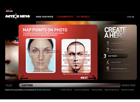140x102 pixels.
Task: Click the © 2007 Verizon text
Action: (x=66, y=90)
